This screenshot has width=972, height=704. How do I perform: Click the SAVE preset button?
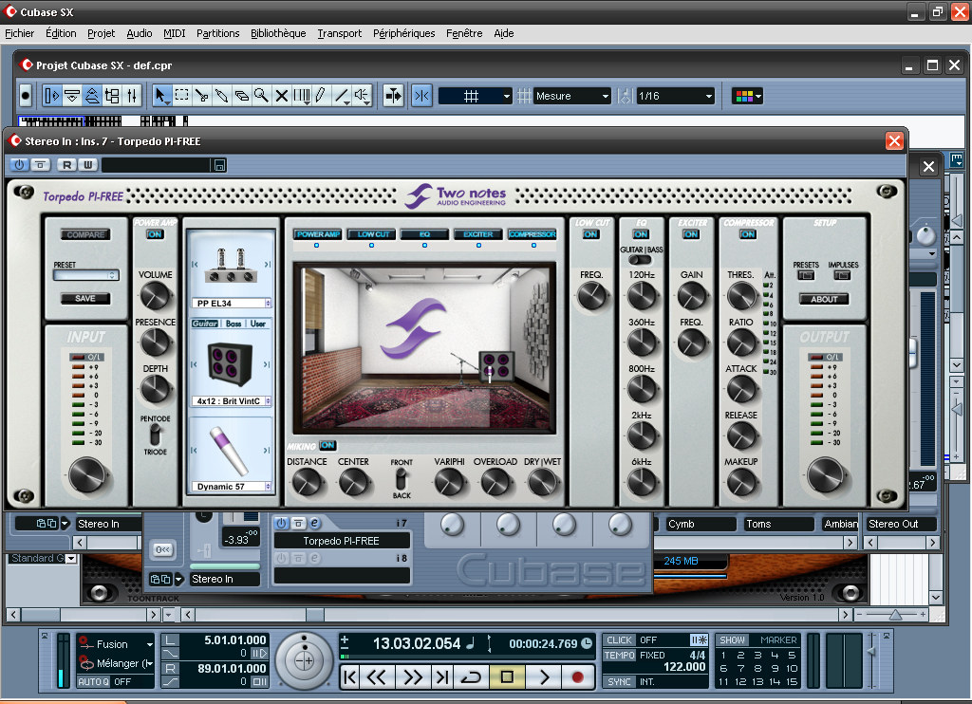click(85, 298)
